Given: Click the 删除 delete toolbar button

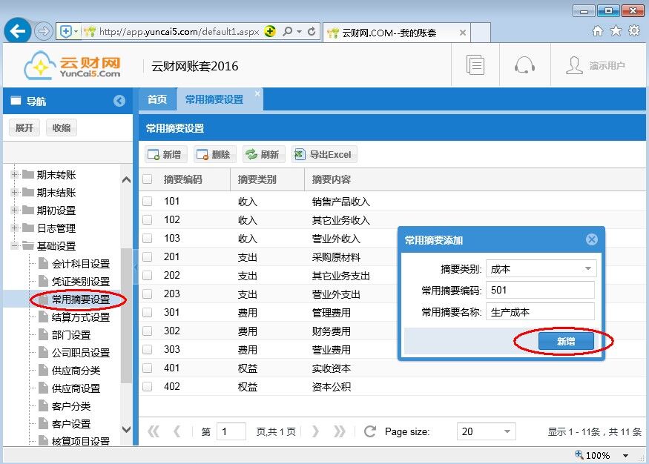Looking at the screenshot, I should click(x=214, y=154).
